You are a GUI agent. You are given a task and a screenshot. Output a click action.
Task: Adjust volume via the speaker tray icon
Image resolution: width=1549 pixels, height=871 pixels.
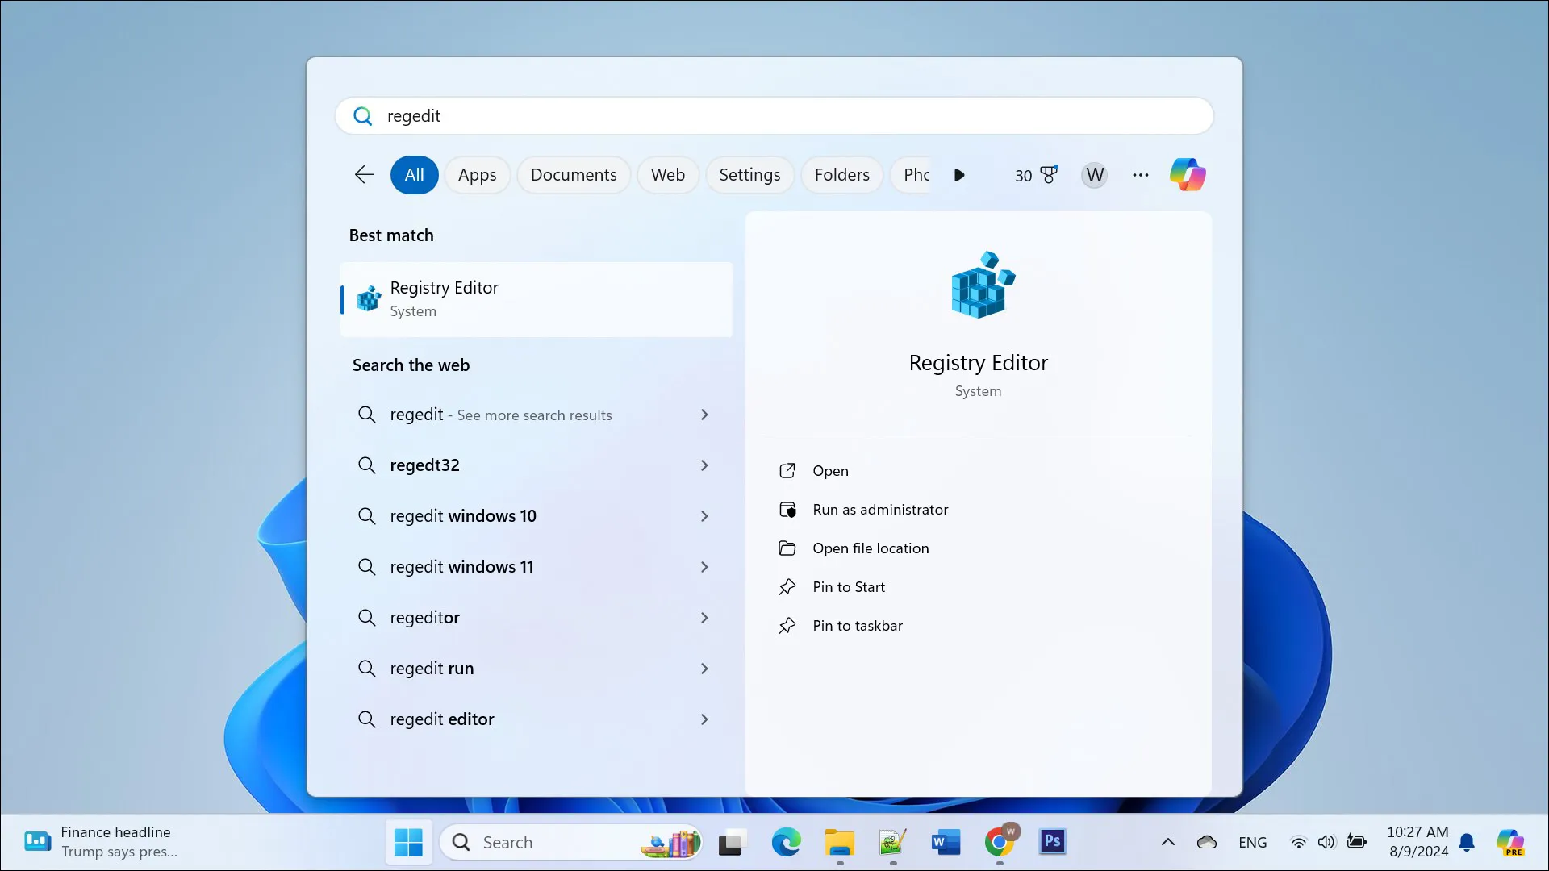(1327, 842)
